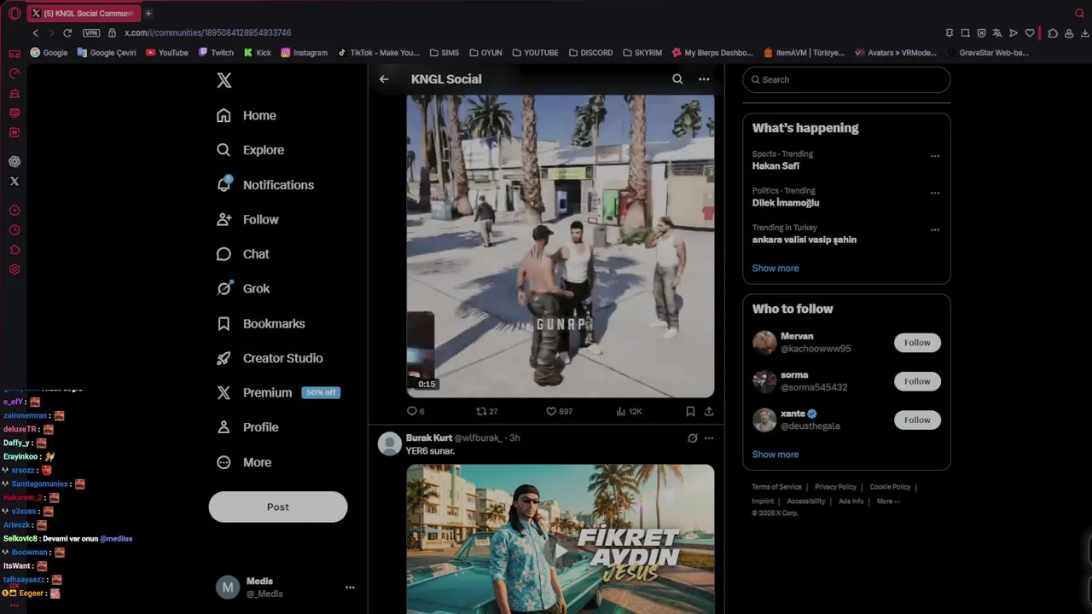Open Chat in the sidebar
Viewport: 1092px width, 614px height.
tap(242, 254)
